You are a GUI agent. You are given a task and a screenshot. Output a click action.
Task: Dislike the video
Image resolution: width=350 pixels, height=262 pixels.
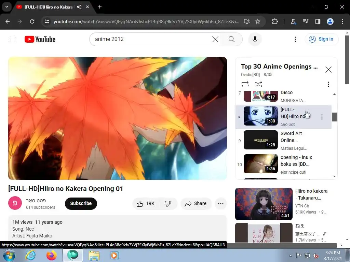tap(168, 204)
